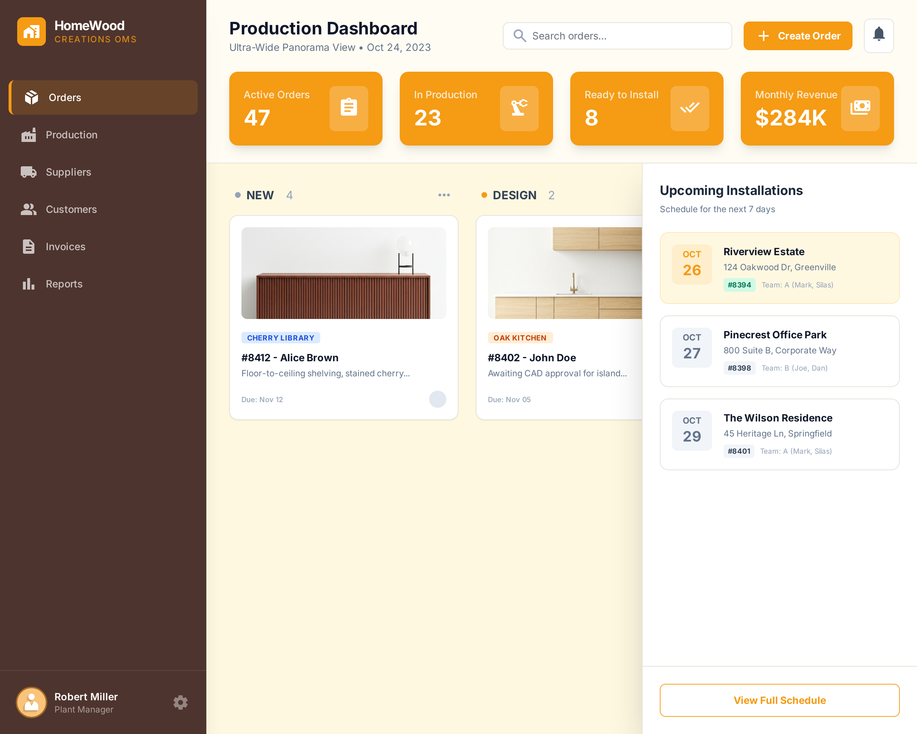Navigate to Reports
This screenshot has width=917, height=734.
[64, 284]
